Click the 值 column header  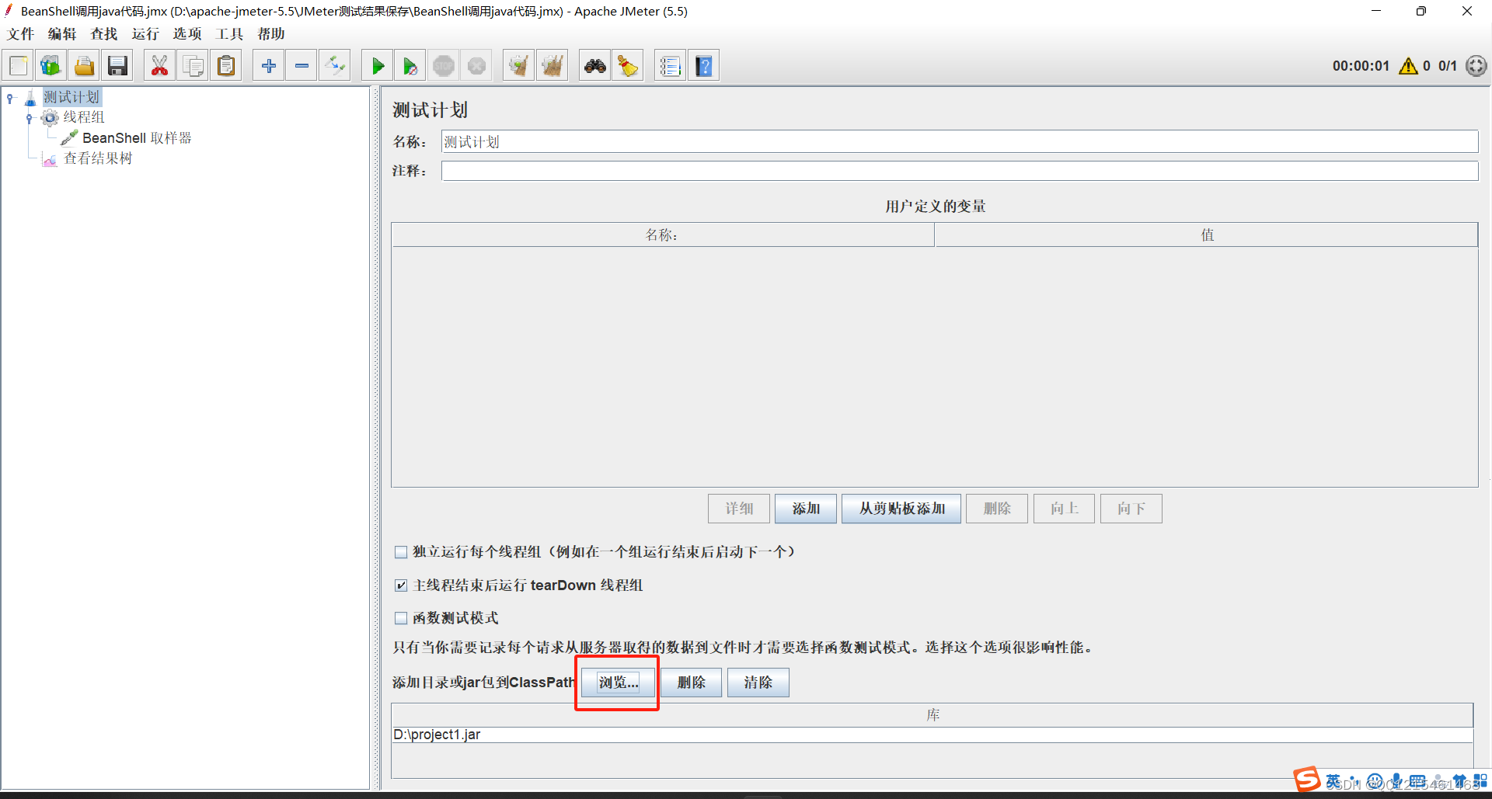click(x=1206, y=235)
